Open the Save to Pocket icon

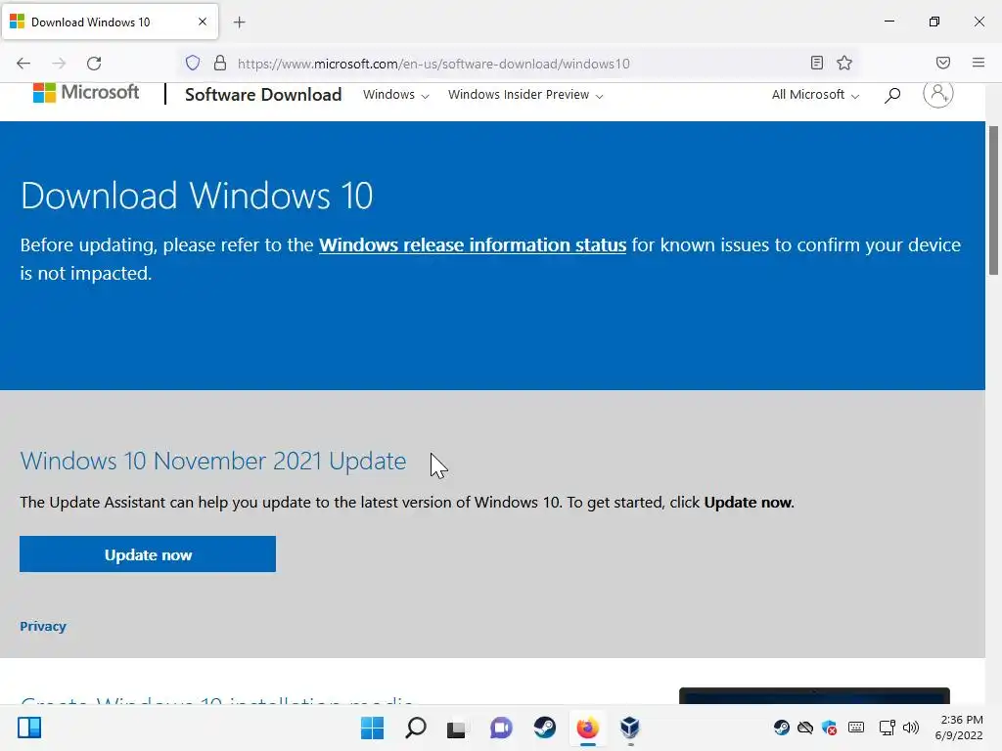tap(943, 63)
